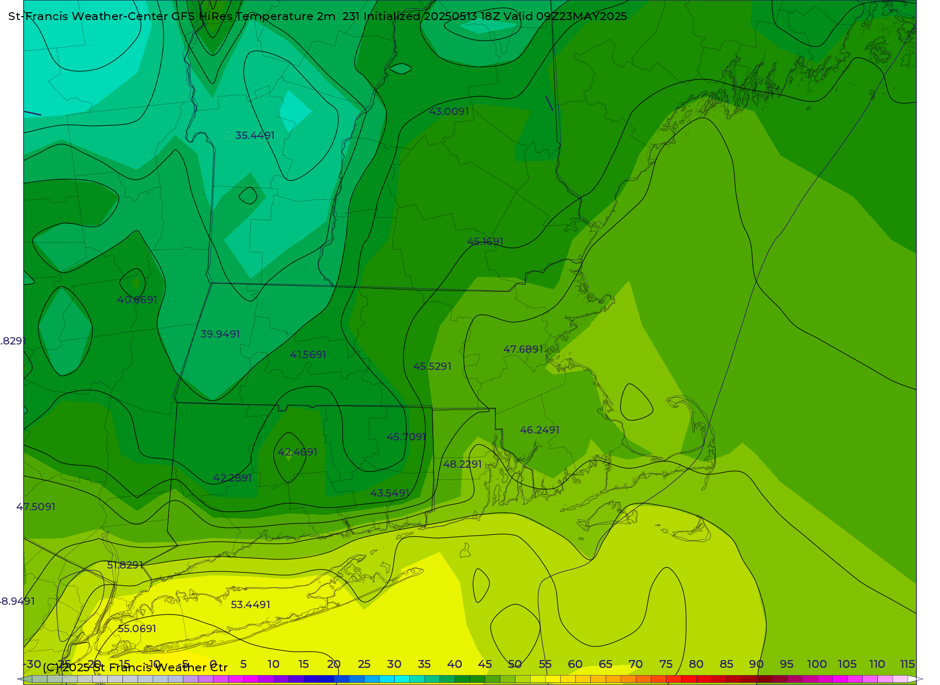Click the 95 label on color scale

[787, 664]
